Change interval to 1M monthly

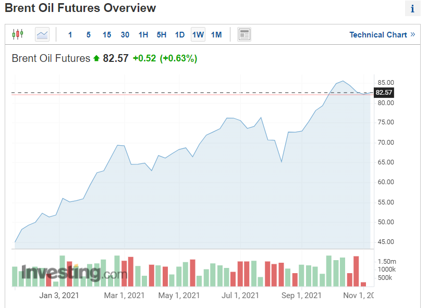(x=216, y=35)
